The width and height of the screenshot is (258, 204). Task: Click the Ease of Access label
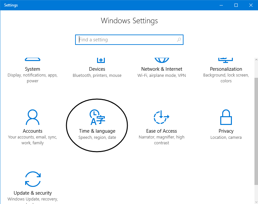tap(162, 131)
